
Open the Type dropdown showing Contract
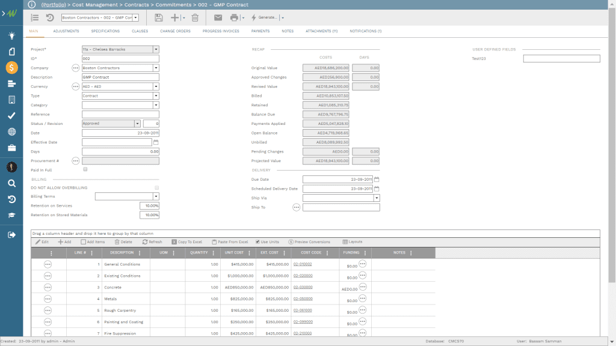(x=156, y=96)
